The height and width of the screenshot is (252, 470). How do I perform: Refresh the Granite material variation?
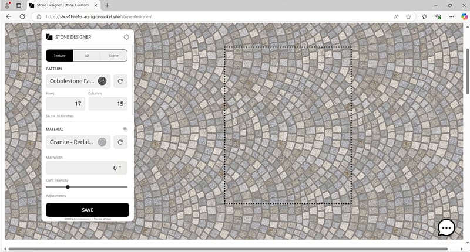click(120, 142)
